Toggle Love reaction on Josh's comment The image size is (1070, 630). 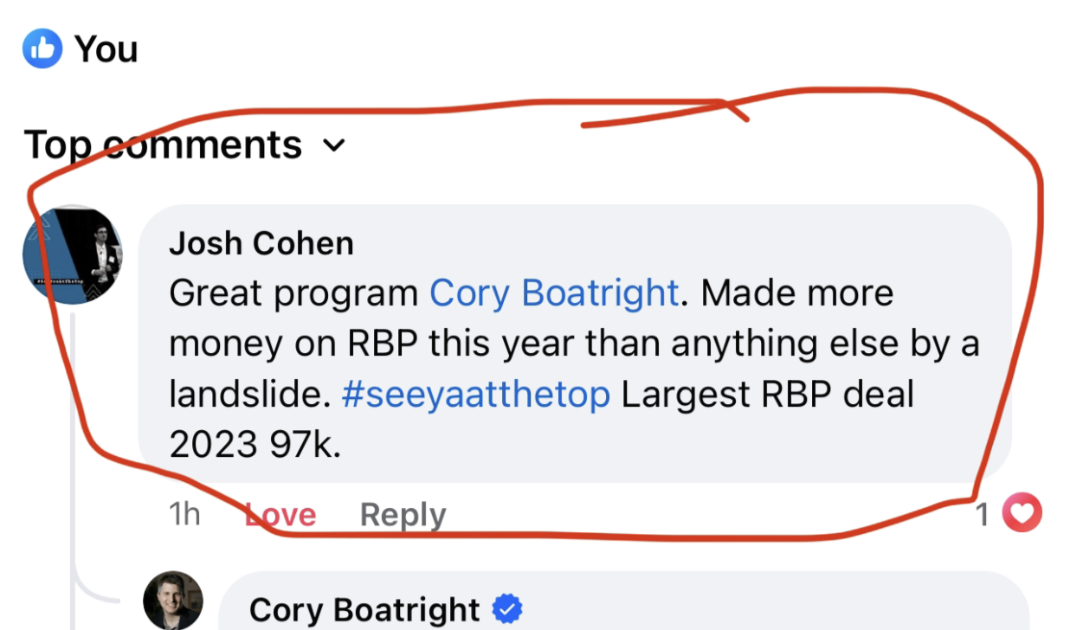tap(280, 515)
